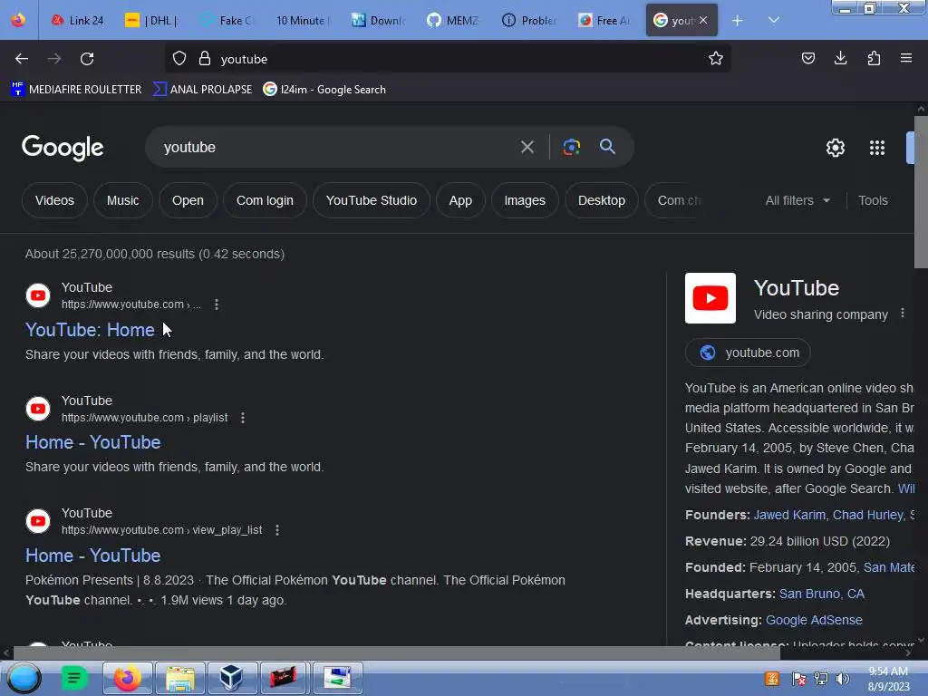
Task: Visit youtube.com from the knowledge panel
Action: click(x=748, y=353)
